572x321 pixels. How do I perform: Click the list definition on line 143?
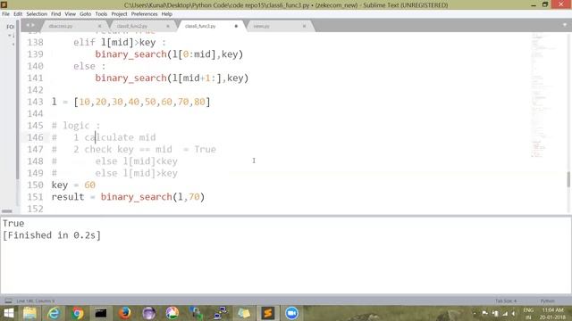131,102
